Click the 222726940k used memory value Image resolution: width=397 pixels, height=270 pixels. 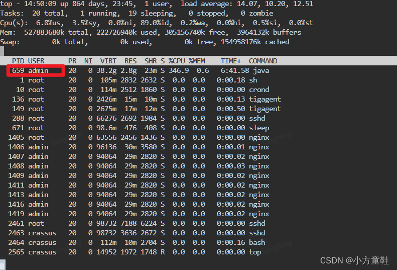pyautogui.click(x=126, y=33)
